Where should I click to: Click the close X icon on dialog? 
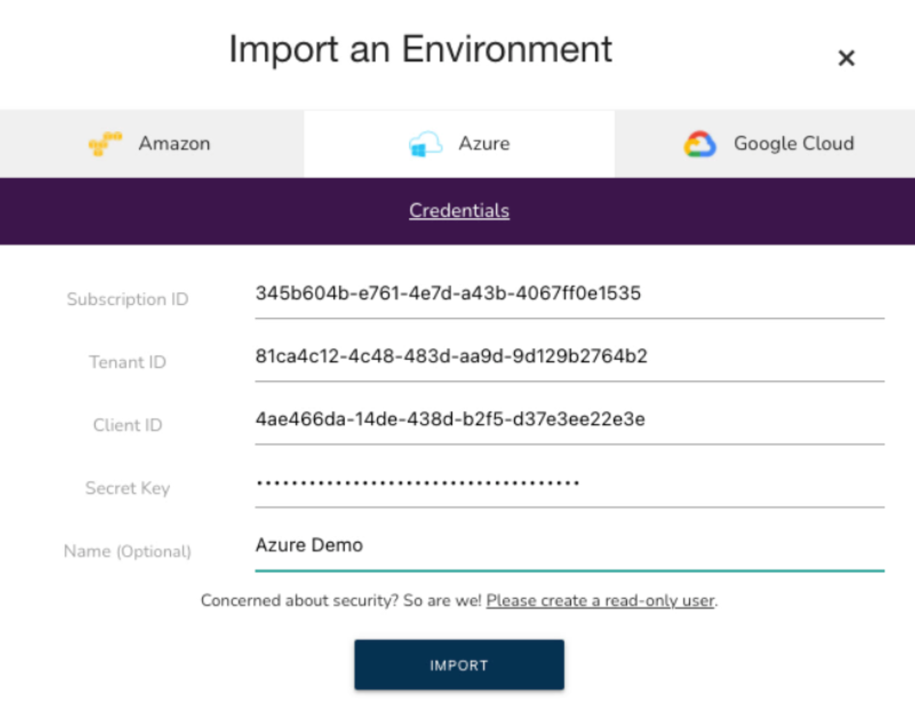tap(846, 58)
